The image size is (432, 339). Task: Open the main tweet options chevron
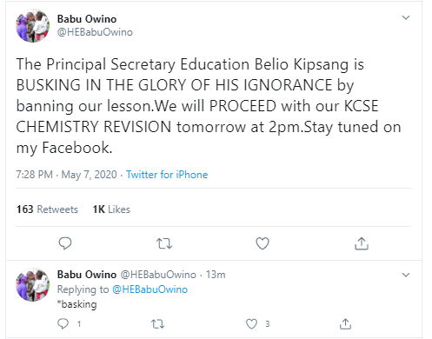(x=406, y=17)
